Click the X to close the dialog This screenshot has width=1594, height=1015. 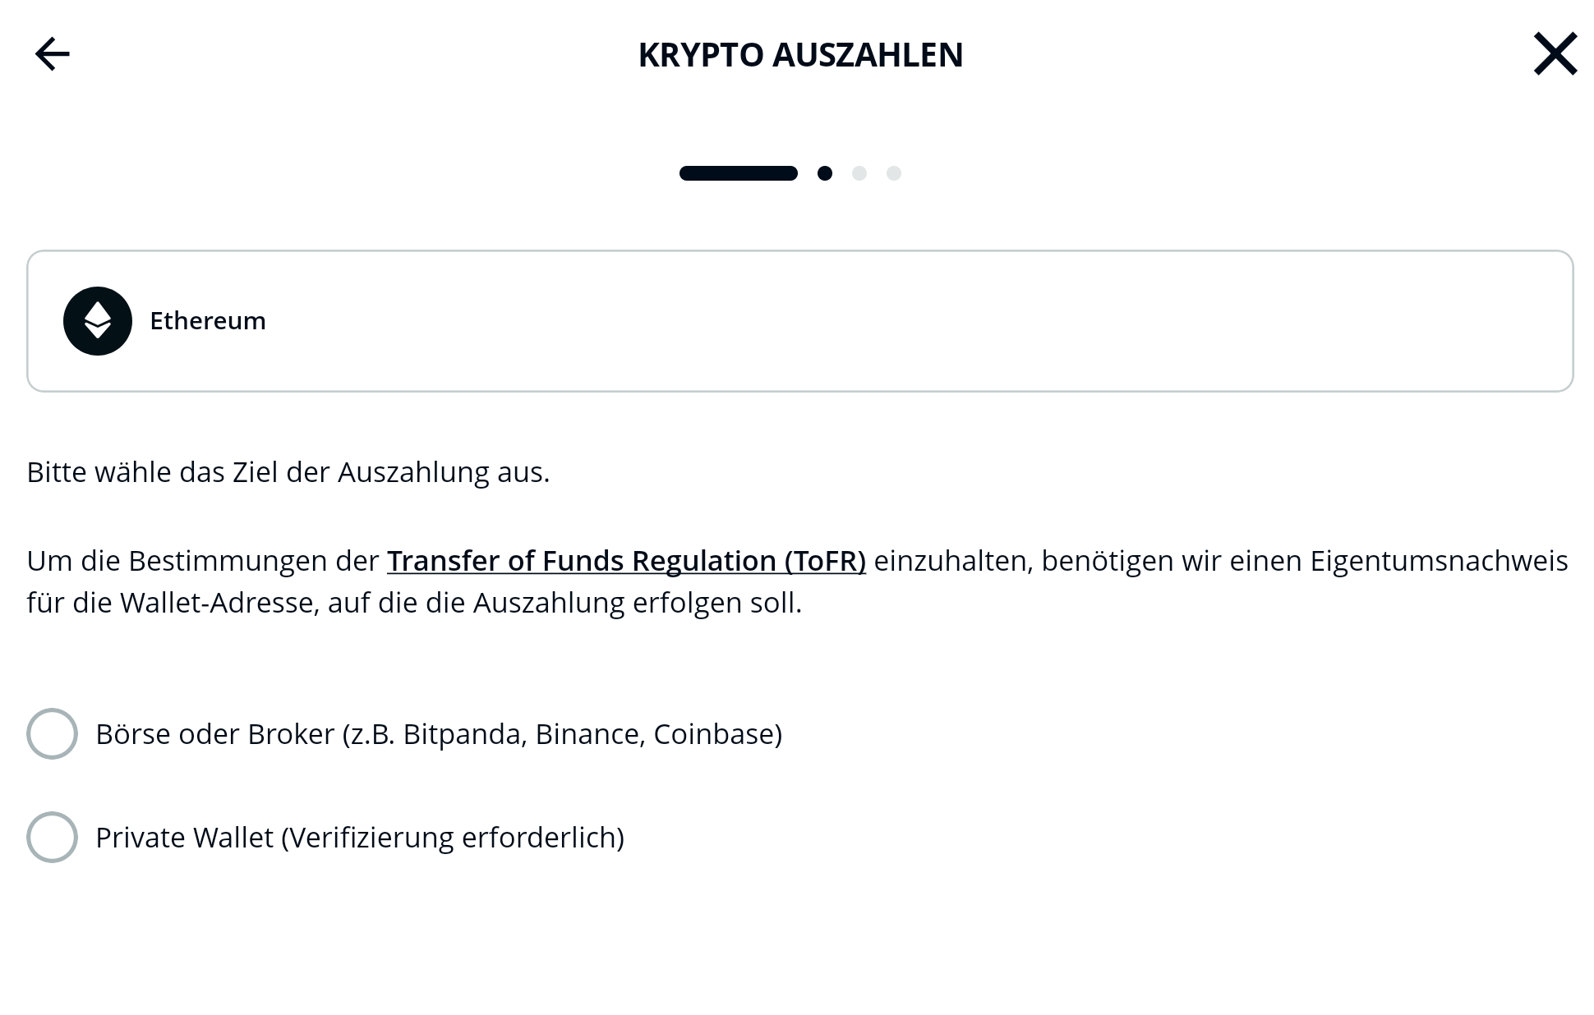coord(1555,54)
